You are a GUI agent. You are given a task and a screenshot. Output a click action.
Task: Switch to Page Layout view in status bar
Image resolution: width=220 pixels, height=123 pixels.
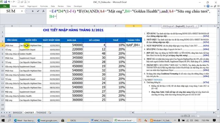pos(185,116)
